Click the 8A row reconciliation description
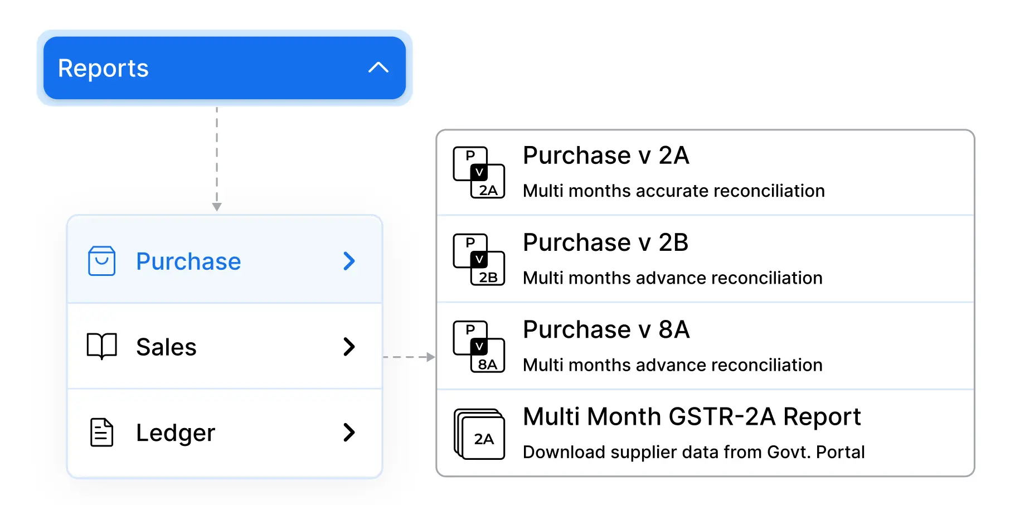The image size is (1010, 505). pos(673,365)
